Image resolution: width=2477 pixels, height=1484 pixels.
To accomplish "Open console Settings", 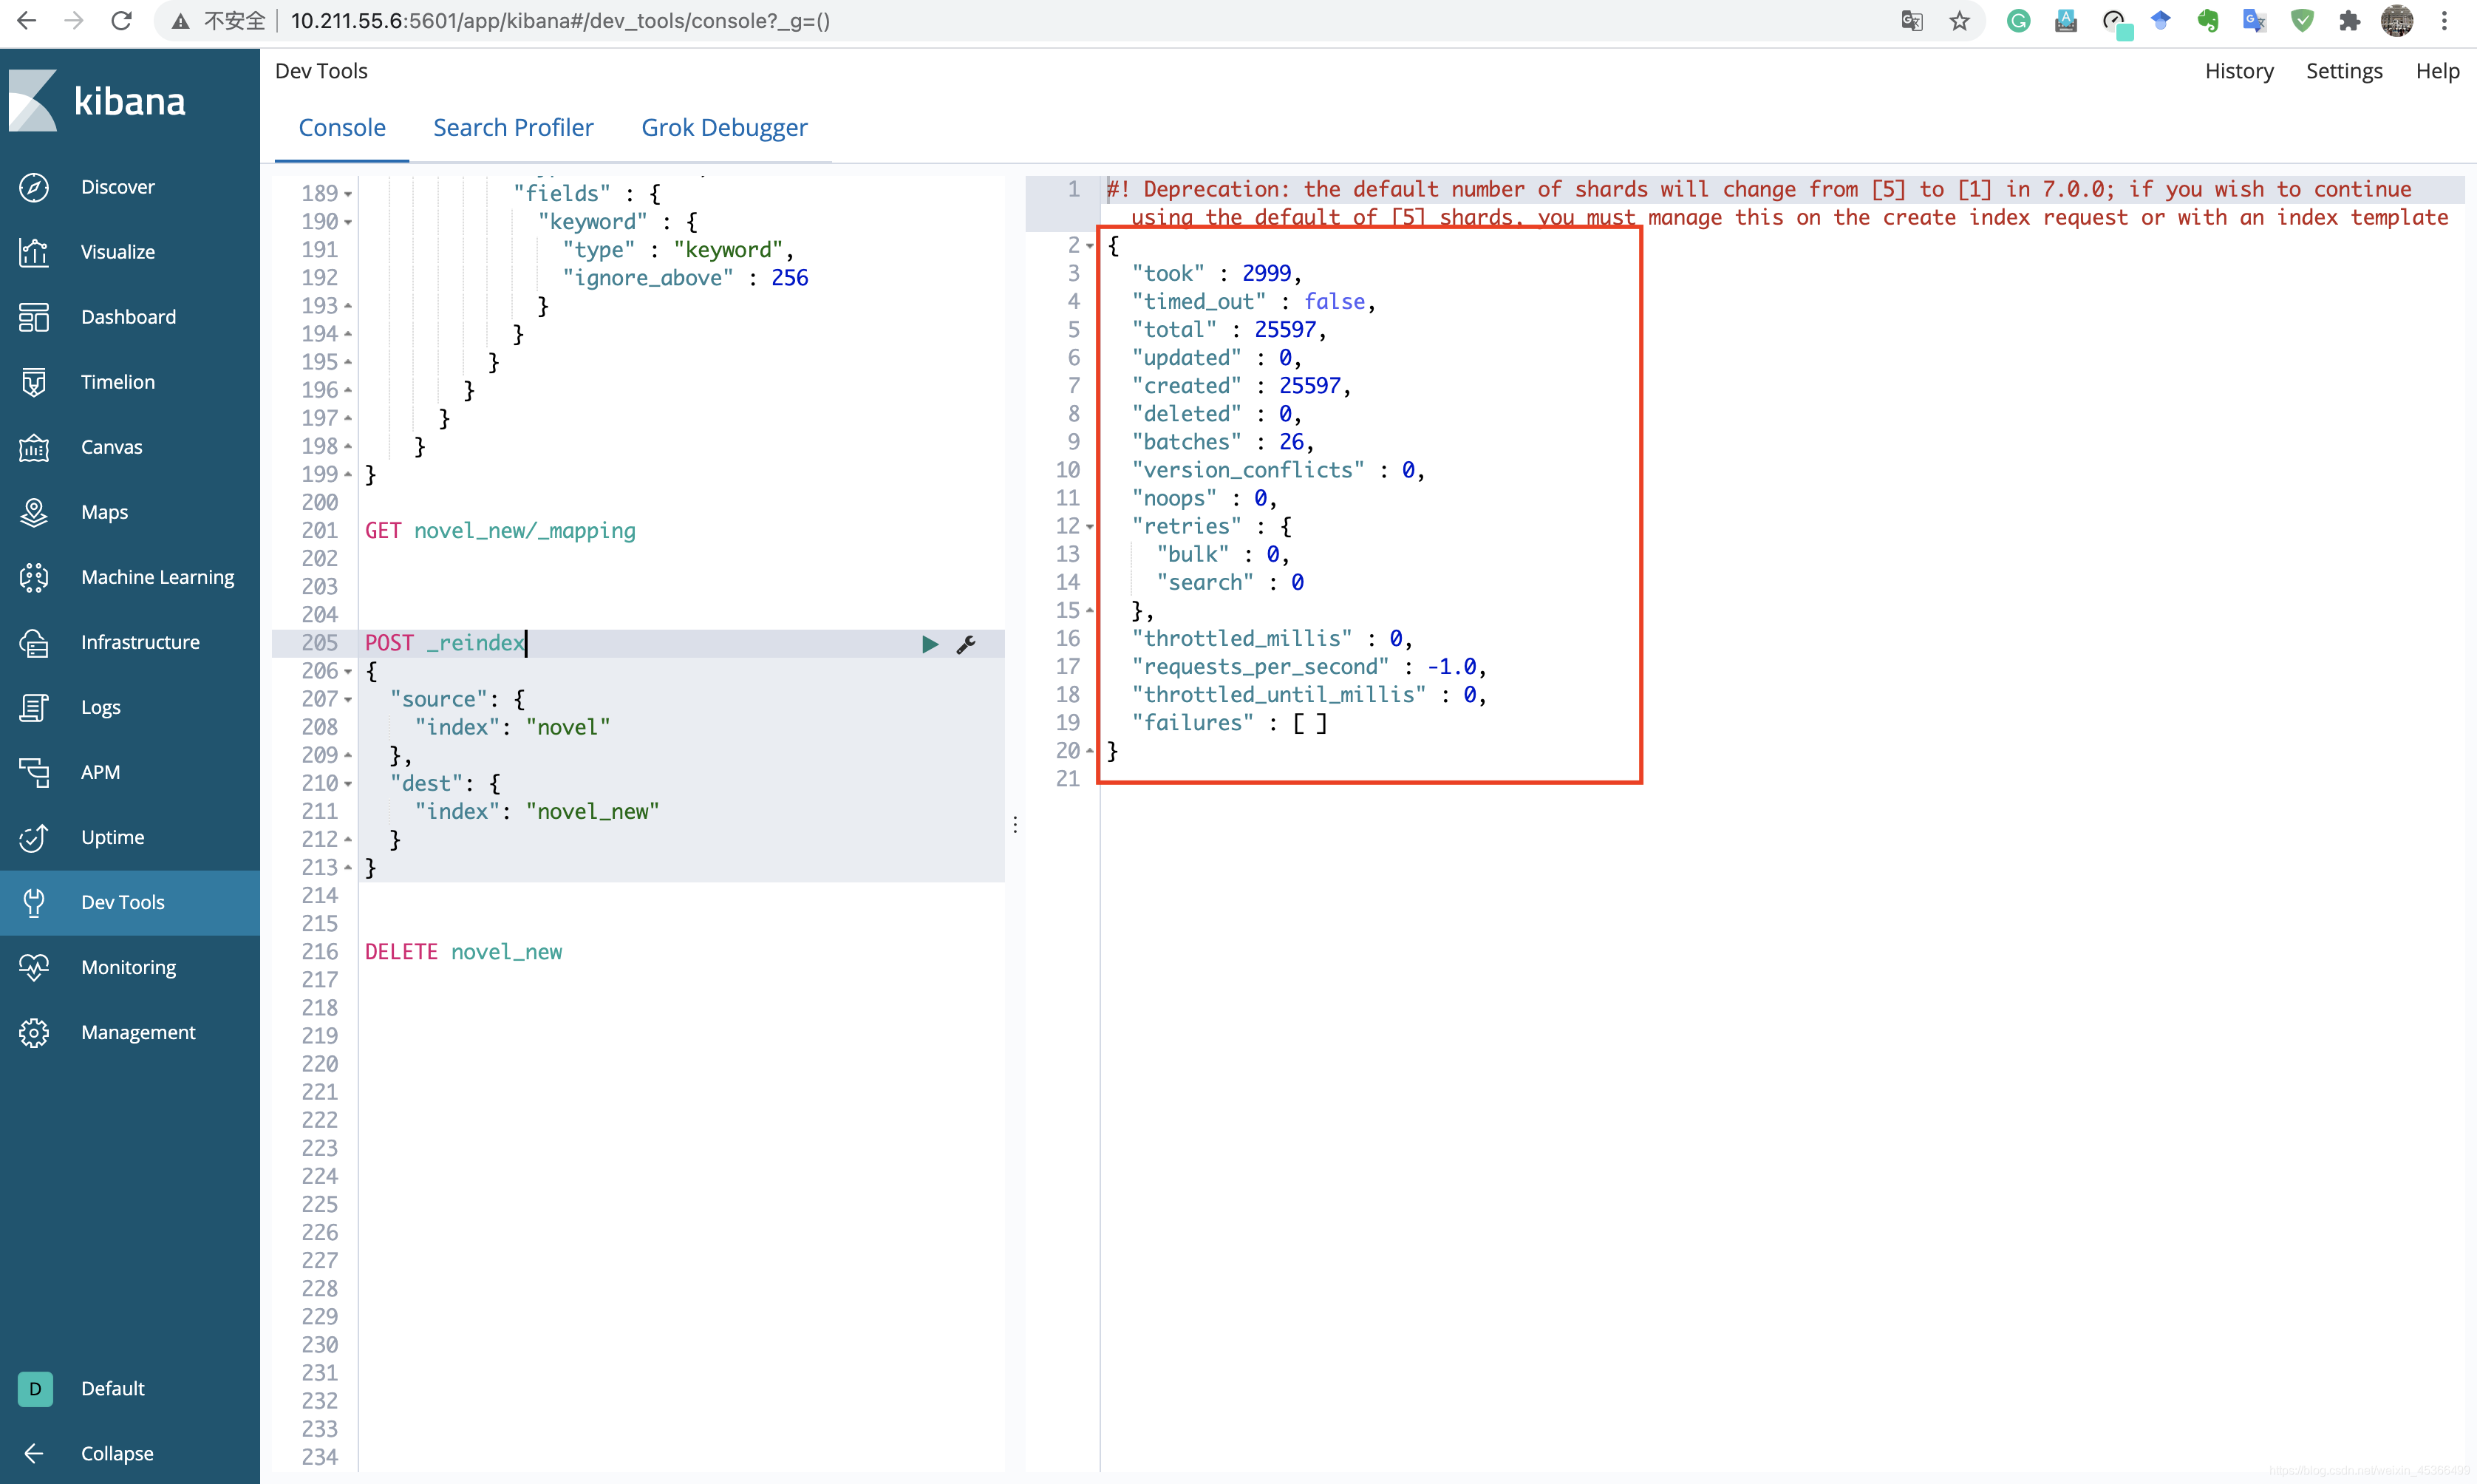I will pos(2343,71).
